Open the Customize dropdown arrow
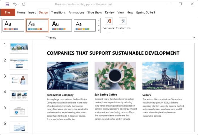198x135 pixels. tap(123, 32)
